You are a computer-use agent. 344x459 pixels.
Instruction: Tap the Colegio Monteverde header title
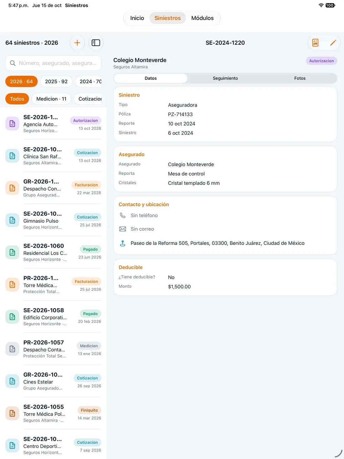pyautogui.click(x=140, y=60)
